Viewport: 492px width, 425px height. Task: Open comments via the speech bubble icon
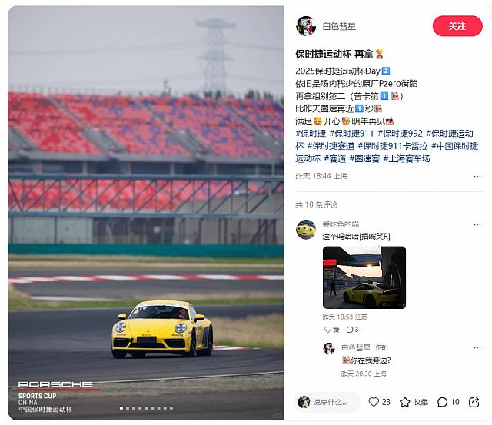tap(443, 402)
